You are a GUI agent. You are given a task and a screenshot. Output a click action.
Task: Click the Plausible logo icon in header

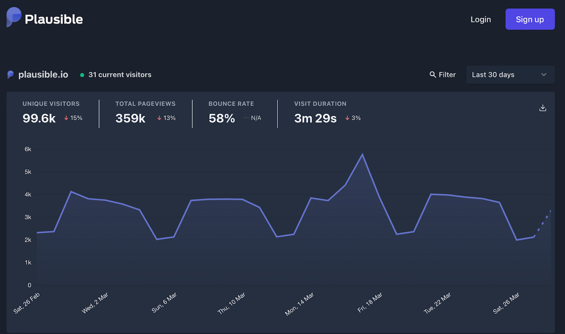click(14, 17)
